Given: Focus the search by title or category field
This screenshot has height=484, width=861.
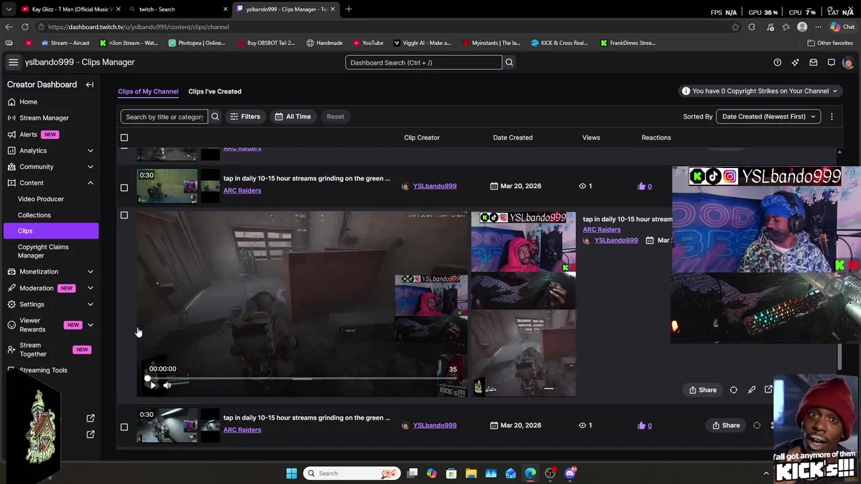Looking at the screenshot, I should [x=164, y=116].
